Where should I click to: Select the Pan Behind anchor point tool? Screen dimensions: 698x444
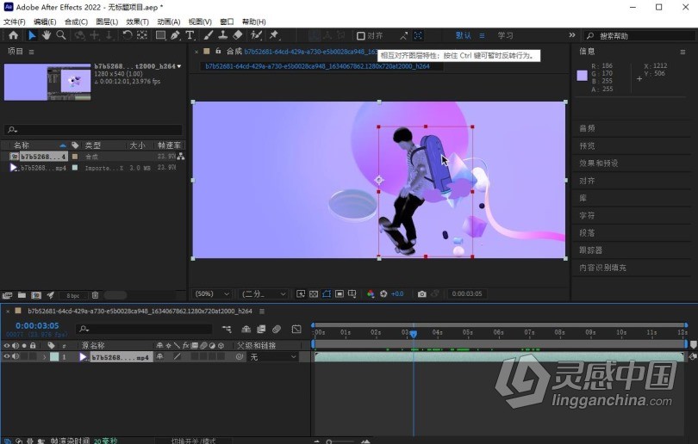142,35
